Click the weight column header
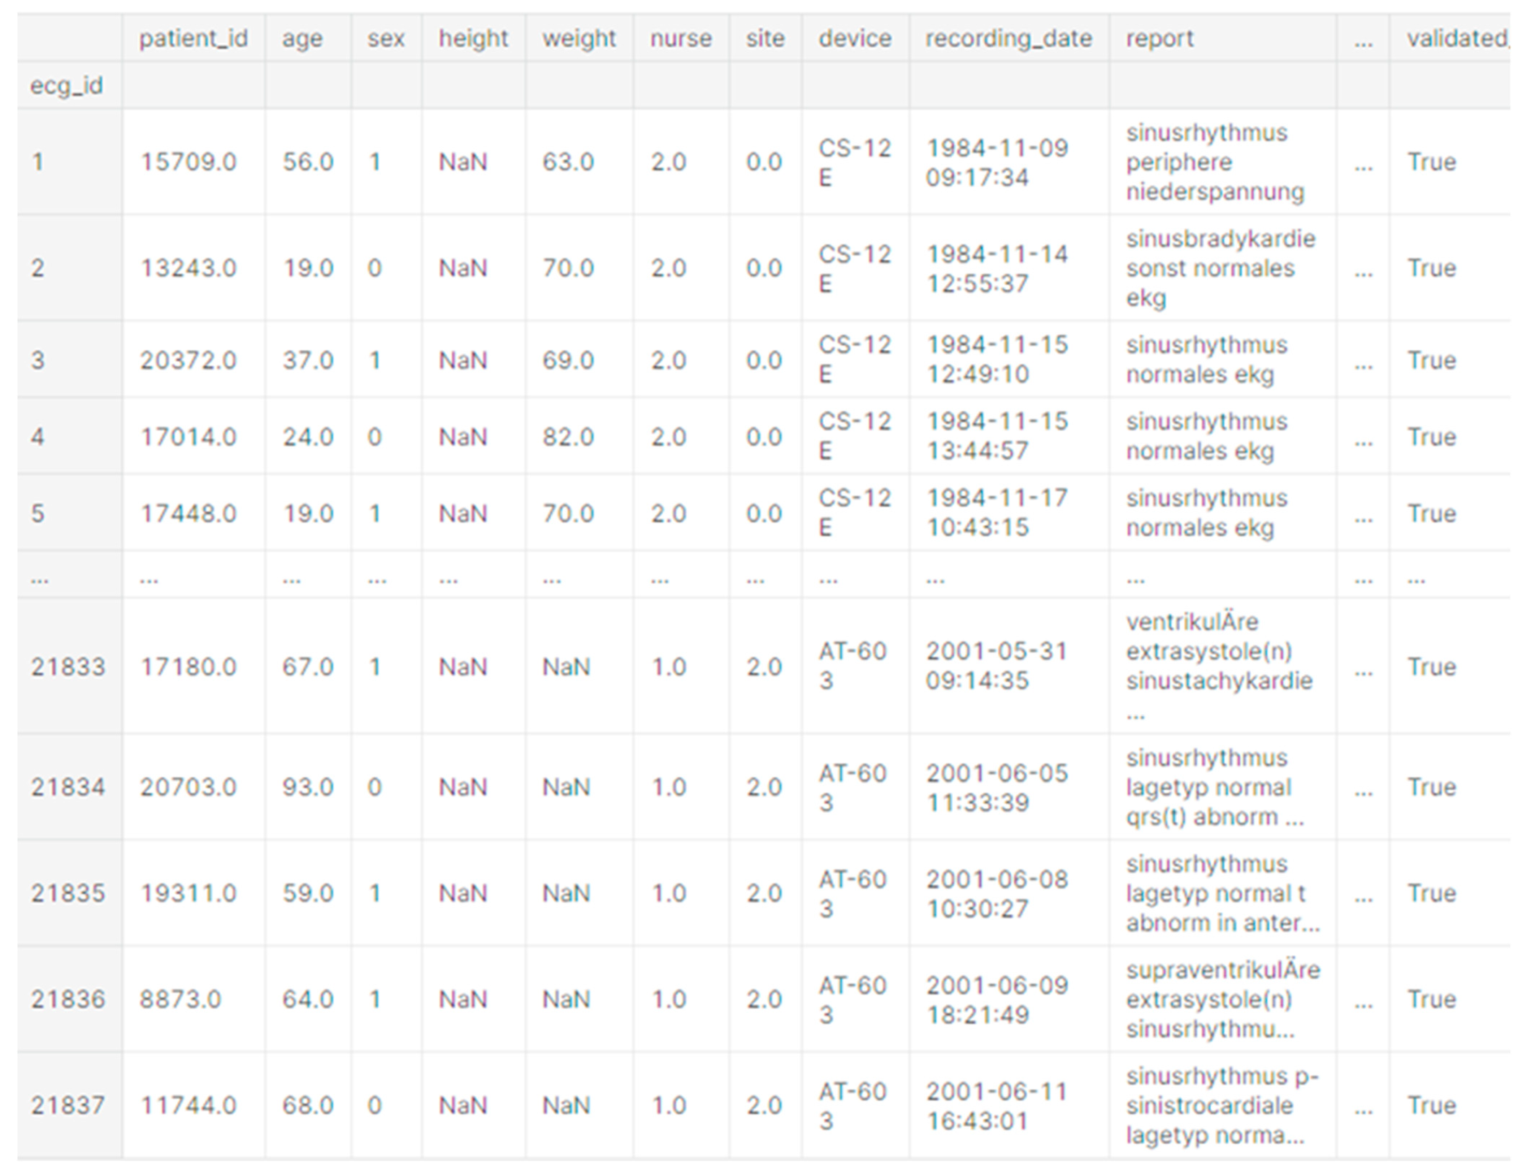This screenshot has width=1531, height=1174. point(579,38)
